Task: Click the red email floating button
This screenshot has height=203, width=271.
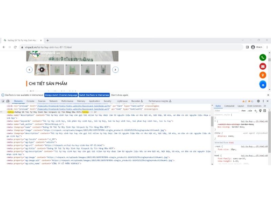Action: (263, 66)
